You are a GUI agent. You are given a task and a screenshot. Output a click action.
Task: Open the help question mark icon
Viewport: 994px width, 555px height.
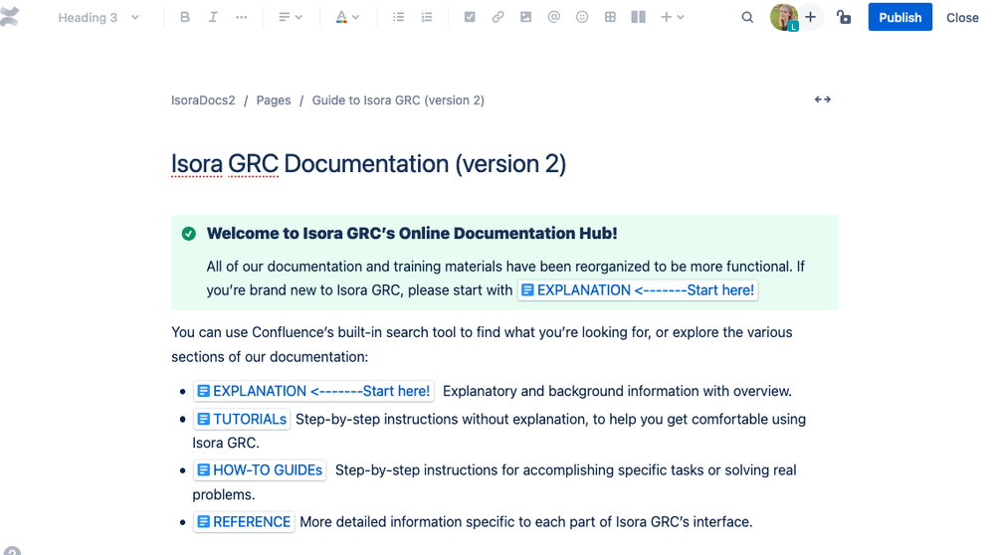click(11, 551)
